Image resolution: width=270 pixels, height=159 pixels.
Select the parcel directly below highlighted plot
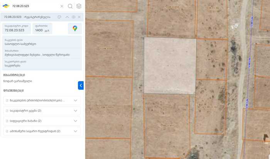click(167, 124)
